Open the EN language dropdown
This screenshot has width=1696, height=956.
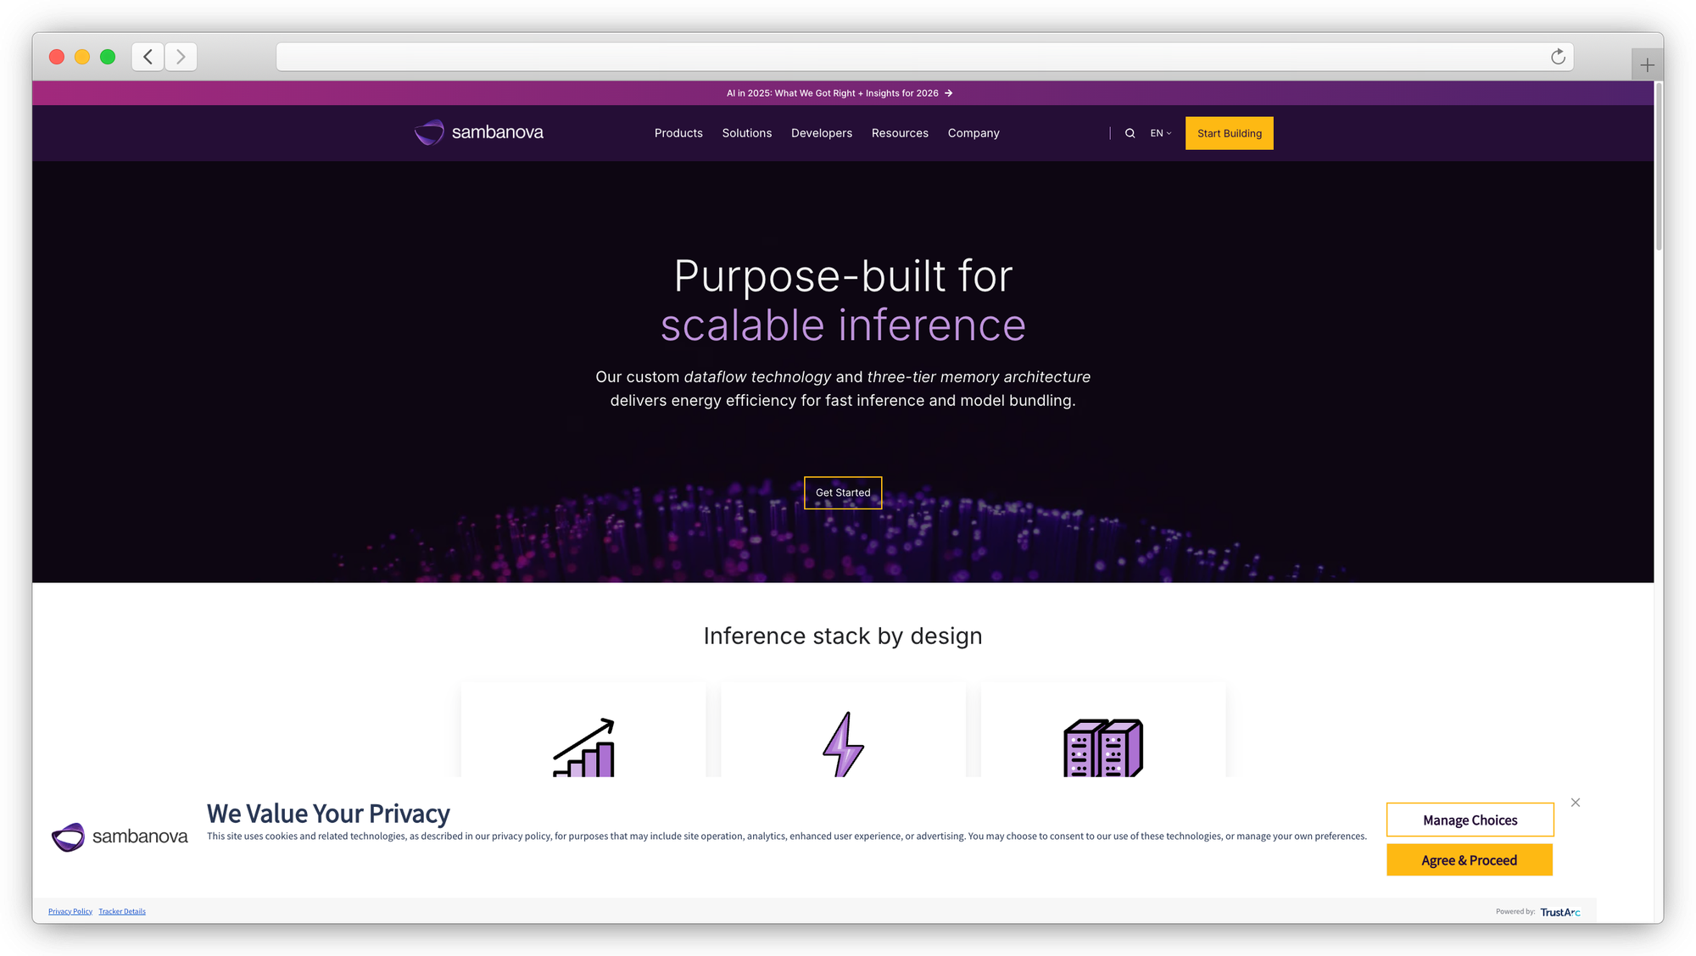pos(1160,133)
